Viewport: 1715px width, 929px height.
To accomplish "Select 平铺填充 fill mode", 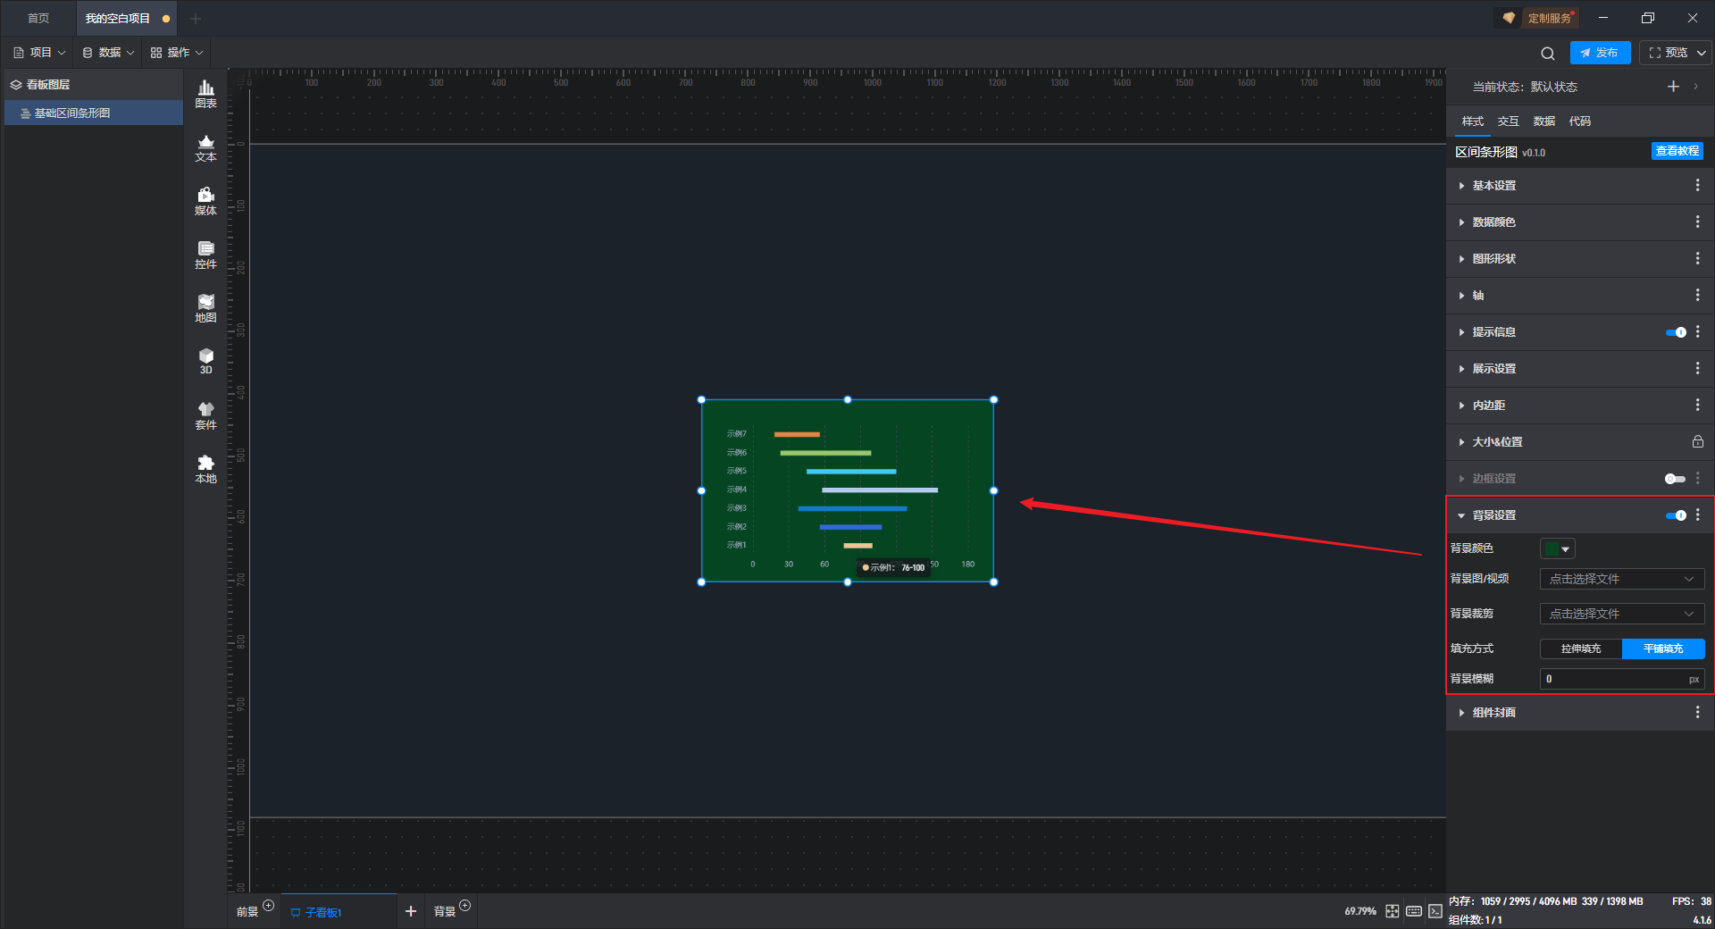I will click(1663, 649).
